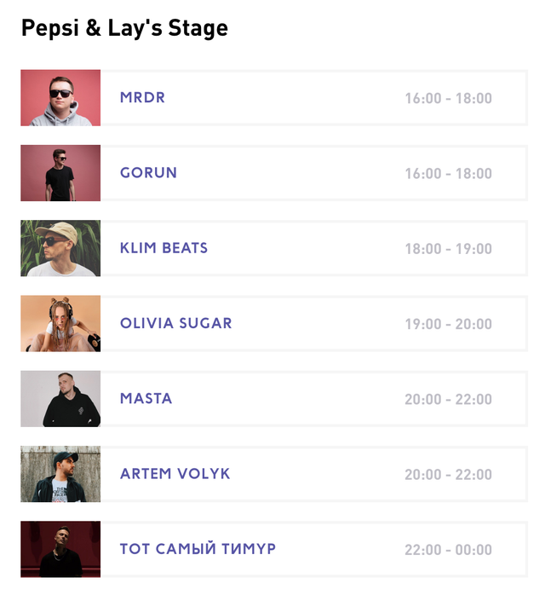Open OLIVIA SUGAR artist name link
Image resolution: width=545 pixels, height=601 pixels.
coord(175,323)
